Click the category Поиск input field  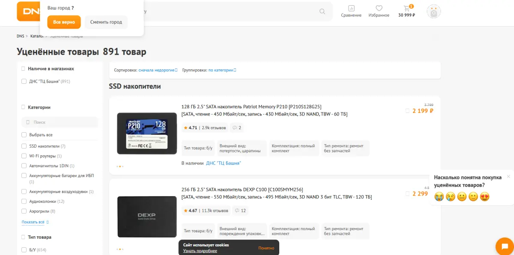[x=60, y=122]
